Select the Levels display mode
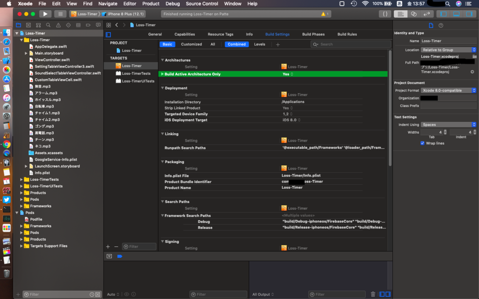The width and height of the screenshot is (479, 299). coord(260,44)
